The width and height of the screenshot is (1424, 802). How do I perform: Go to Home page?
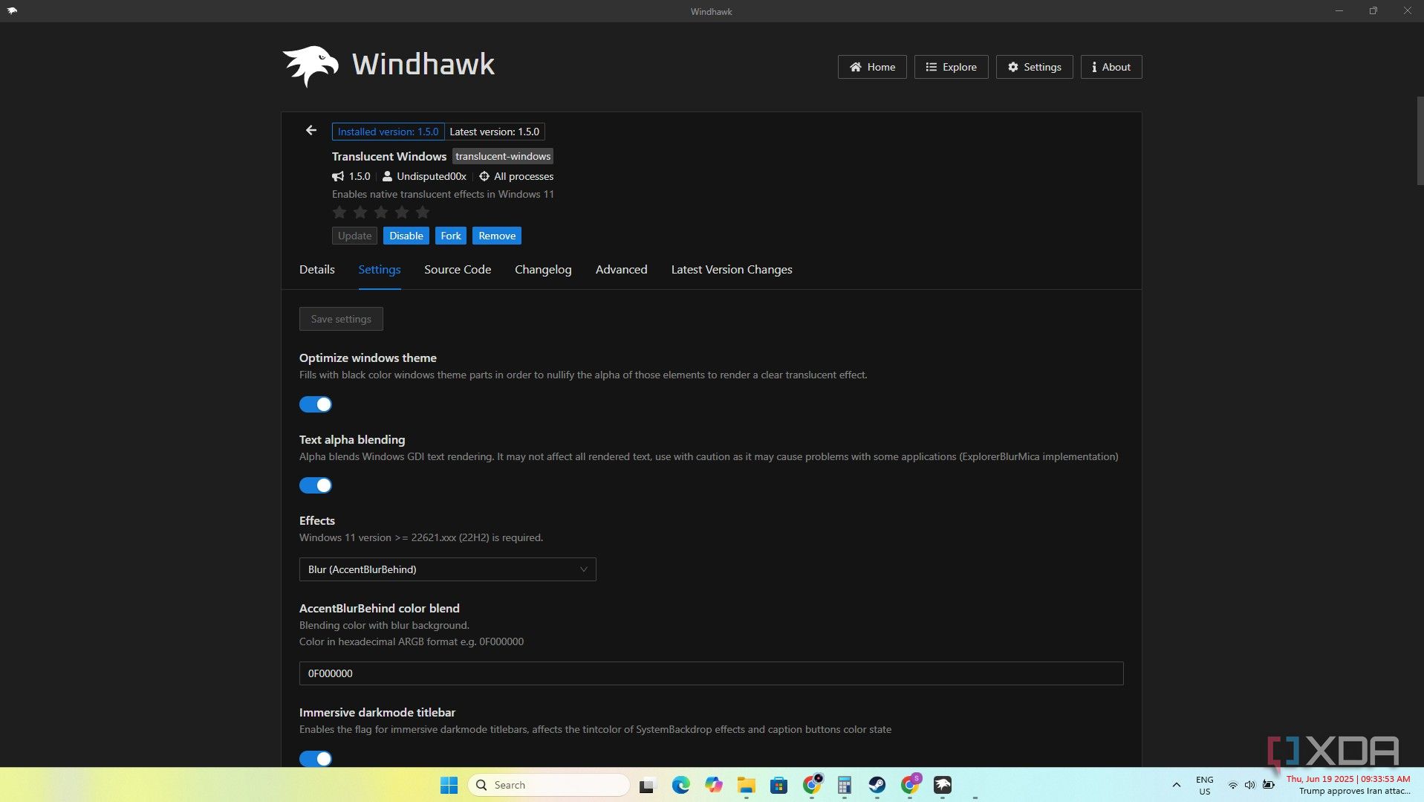(x=872, y=67)
